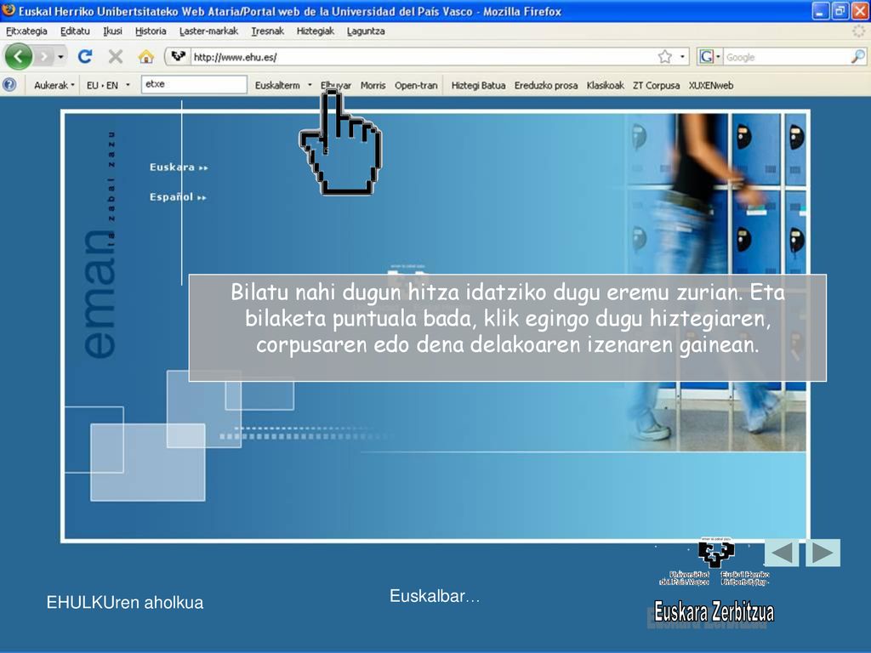Open the dropdown arrow next to Euskalterm
The width and height of the screenshot is (871, 653).
coord(310,85)
